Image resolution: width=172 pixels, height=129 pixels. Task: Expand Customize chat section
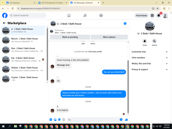click(x=150, y=52)
